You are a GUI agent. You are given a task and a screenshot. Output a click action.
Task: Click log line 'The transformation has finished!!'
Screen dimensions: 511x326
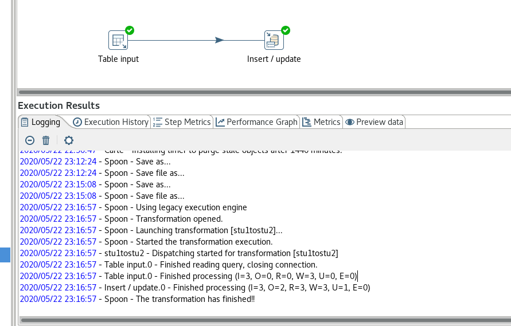click(x=137, y=299)
